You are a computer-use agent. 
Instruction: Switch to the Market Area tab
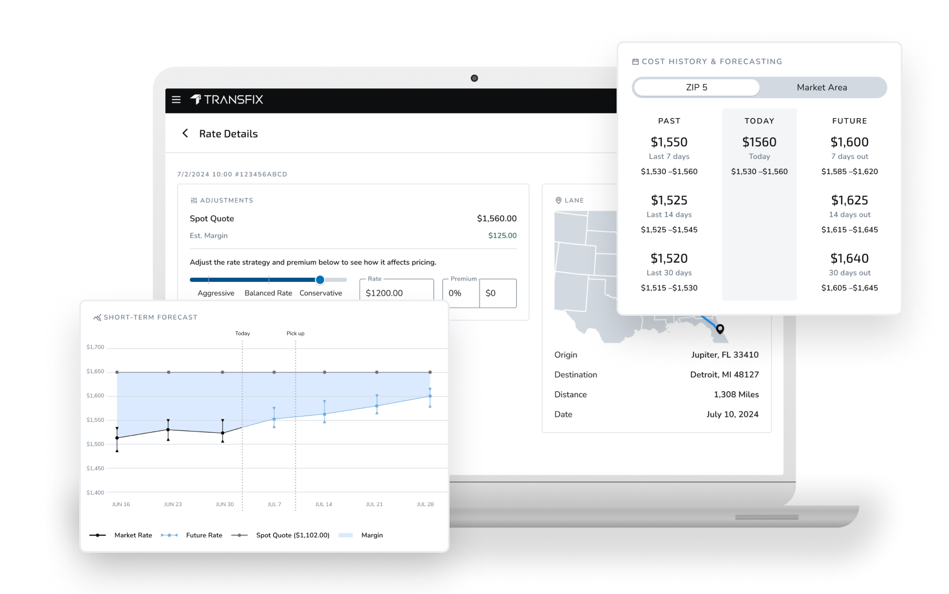click(x=822, y=87)
